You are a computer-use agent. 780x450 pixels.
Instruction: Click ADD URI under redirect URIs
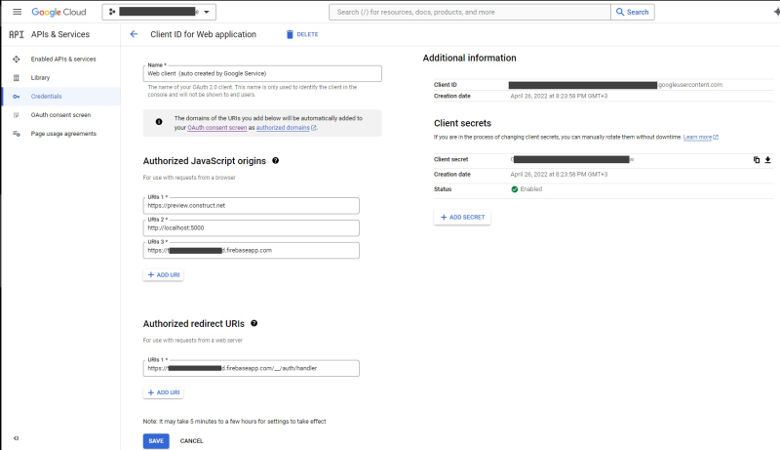pos(164,392)
